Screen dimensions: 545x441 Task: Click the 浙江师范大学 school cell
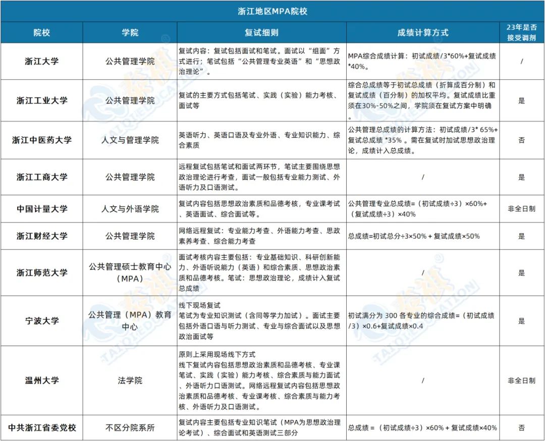point(42,273)
